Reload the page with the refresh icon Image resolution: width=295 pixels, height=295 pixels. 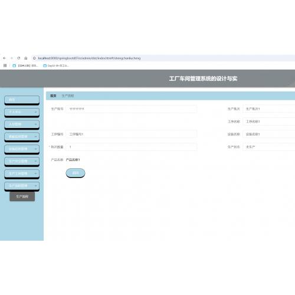[x=19, y=58]
